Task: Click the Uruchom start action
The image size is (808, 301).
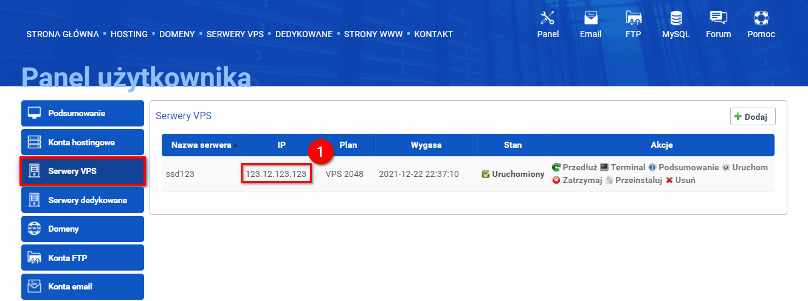Action: point(745,167)
